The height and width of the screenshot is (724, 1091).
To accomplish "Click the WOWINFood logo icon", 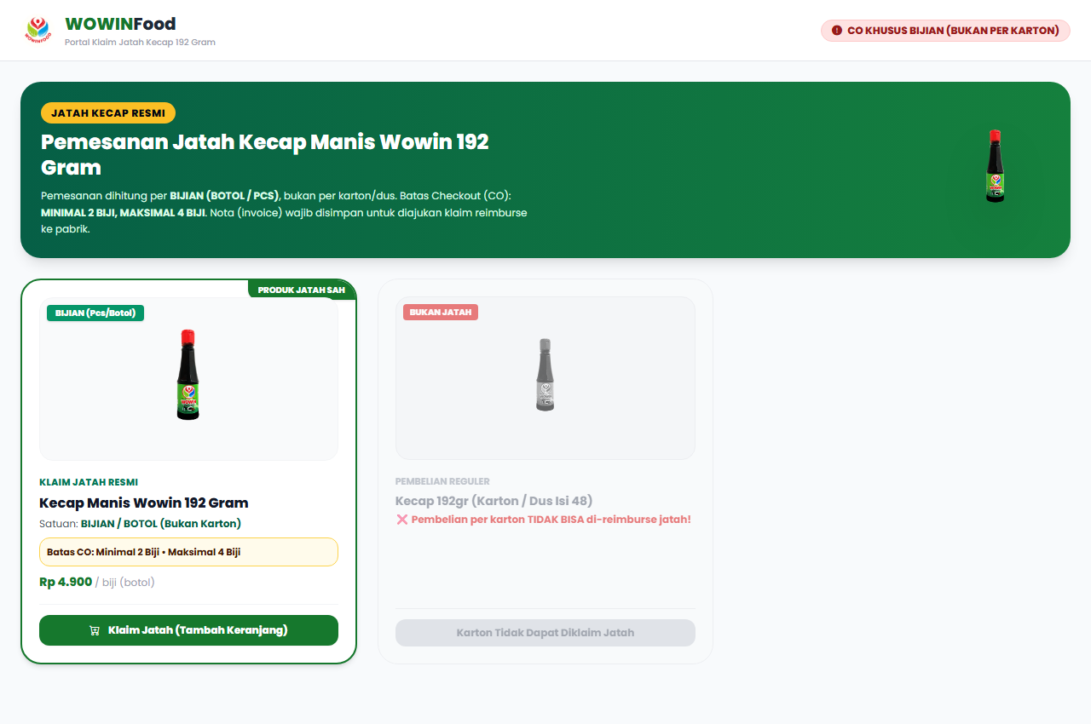I will [x=38, y=30].
